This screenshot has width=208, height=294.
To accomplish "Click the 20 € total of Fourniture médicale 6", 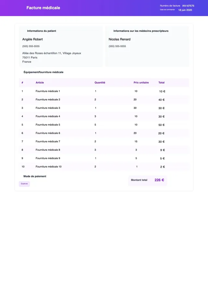I will (x=162, y=133).
